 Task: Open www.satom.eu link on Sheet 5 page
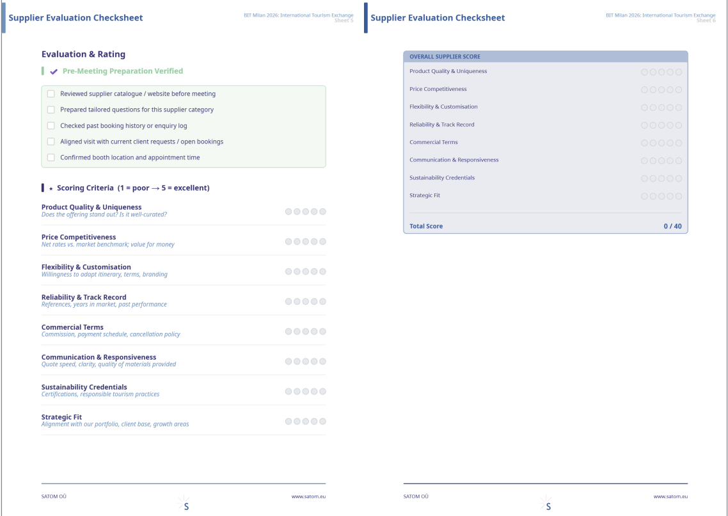tap(308, 497)
